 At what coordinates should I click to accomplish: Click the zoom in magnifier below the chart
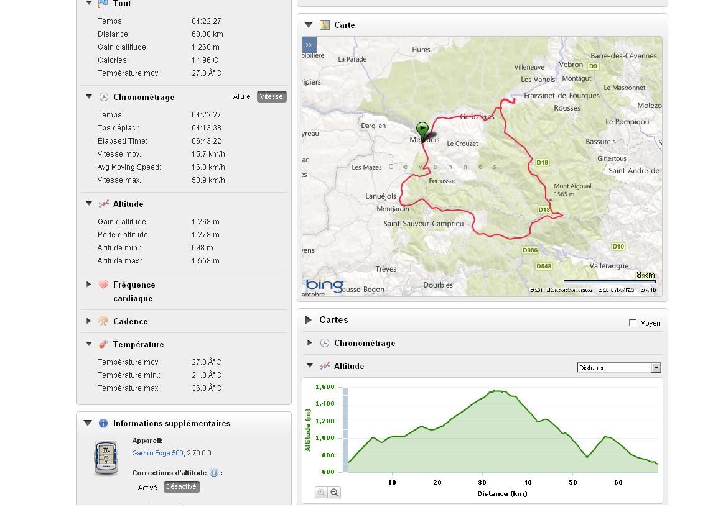click(321, 493)
